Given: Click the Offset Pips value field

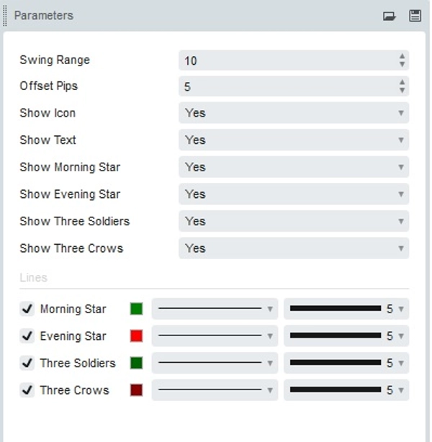Looking at the screenshot, I should [288, 86].
